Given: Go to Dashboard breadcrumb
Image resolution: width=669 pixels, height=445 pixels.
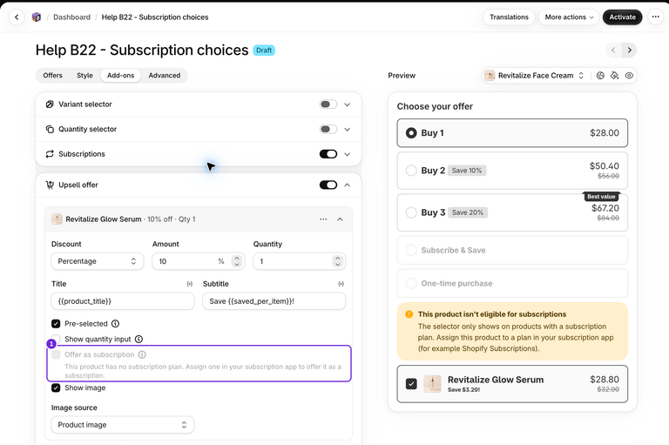Looking at the screenshot, I should coord(71,17).
